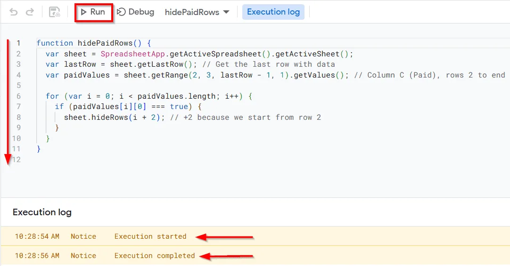Click line number 1 in gutter
This screenshot has height=266, width=510.
18,43
